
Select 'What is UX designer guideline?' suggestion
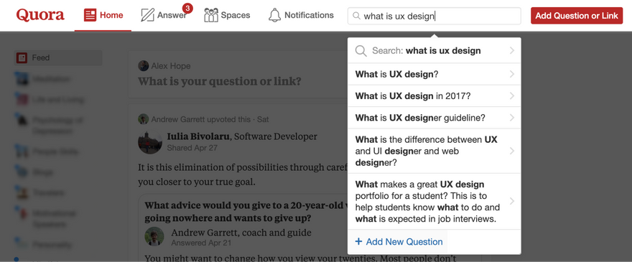tap(434, 118)
